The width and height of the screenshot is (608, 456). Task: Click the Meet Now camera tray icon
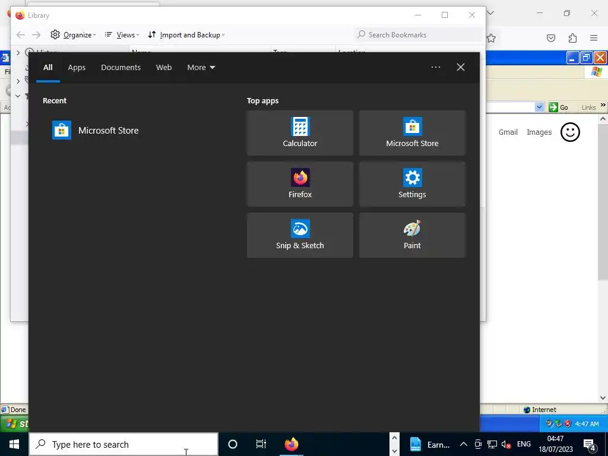coord(478,444)
